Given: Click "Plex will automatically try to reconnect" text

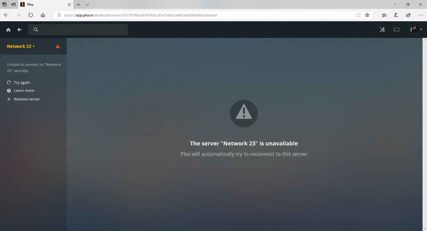Looking at the screenshot, I should click(244, 154).
